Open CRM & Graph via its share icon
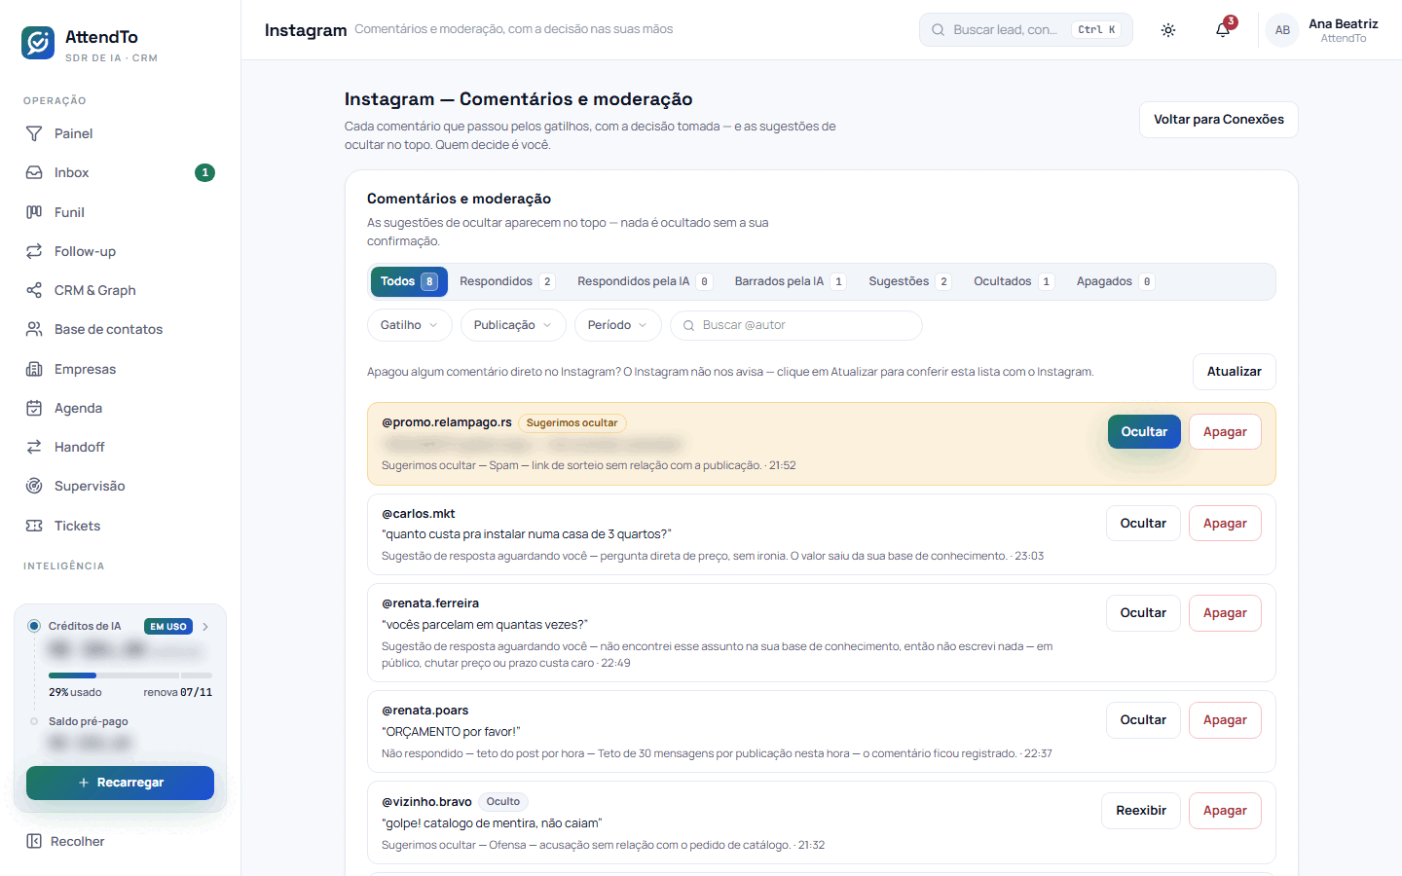Image resolution: width=1402 pixels, height=876 pixels. pyautogui.click(x=34, y=290)
